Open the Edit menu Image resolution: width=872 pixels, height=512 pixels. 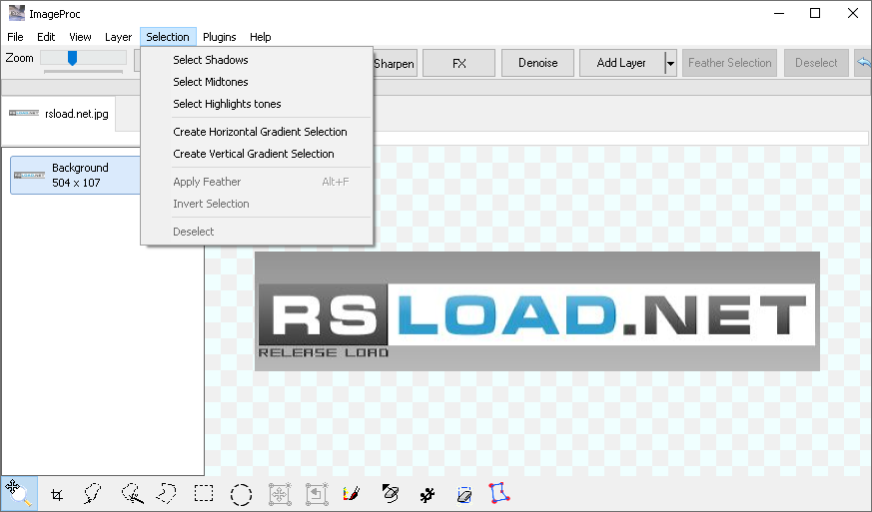coord(46,37)
